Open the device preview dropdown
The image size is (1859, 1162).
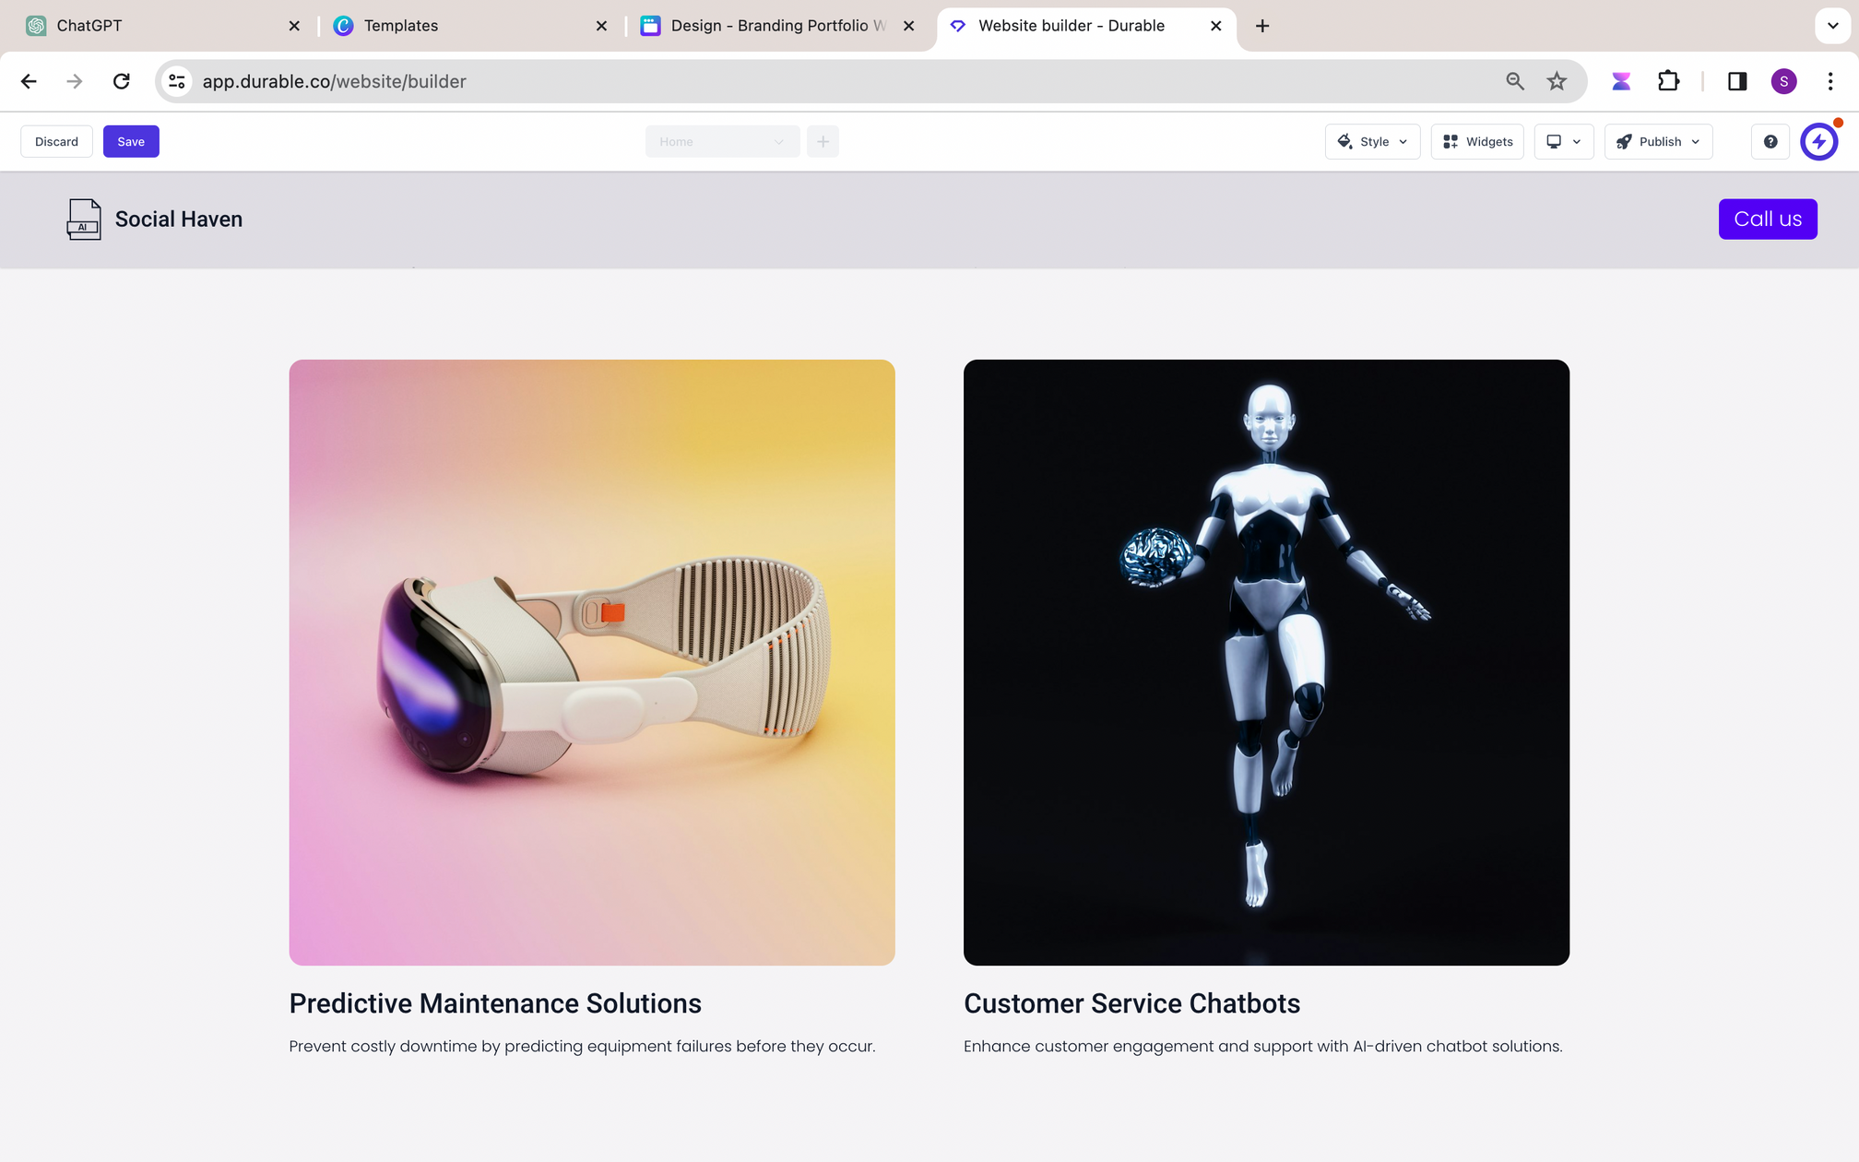point(1564,141)
